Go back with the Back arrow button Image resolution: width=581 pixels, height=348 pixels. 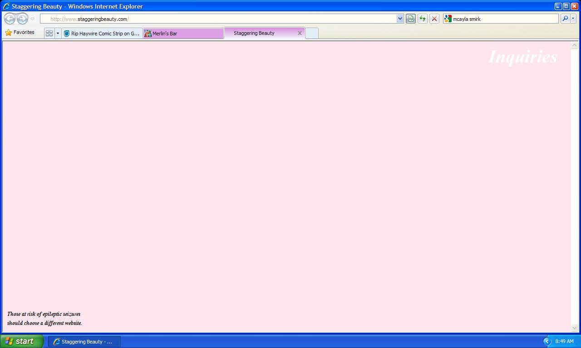[10, 19]
